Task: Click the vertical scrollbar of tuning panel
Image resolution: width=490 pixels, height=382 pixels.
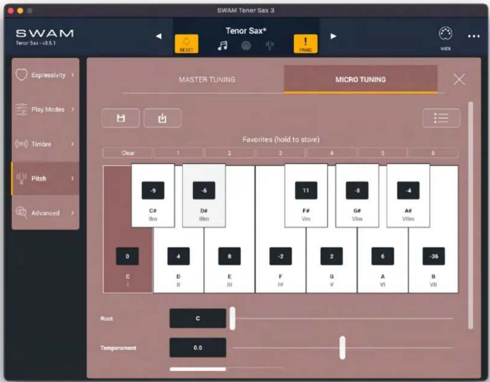Action: point(470,215)
